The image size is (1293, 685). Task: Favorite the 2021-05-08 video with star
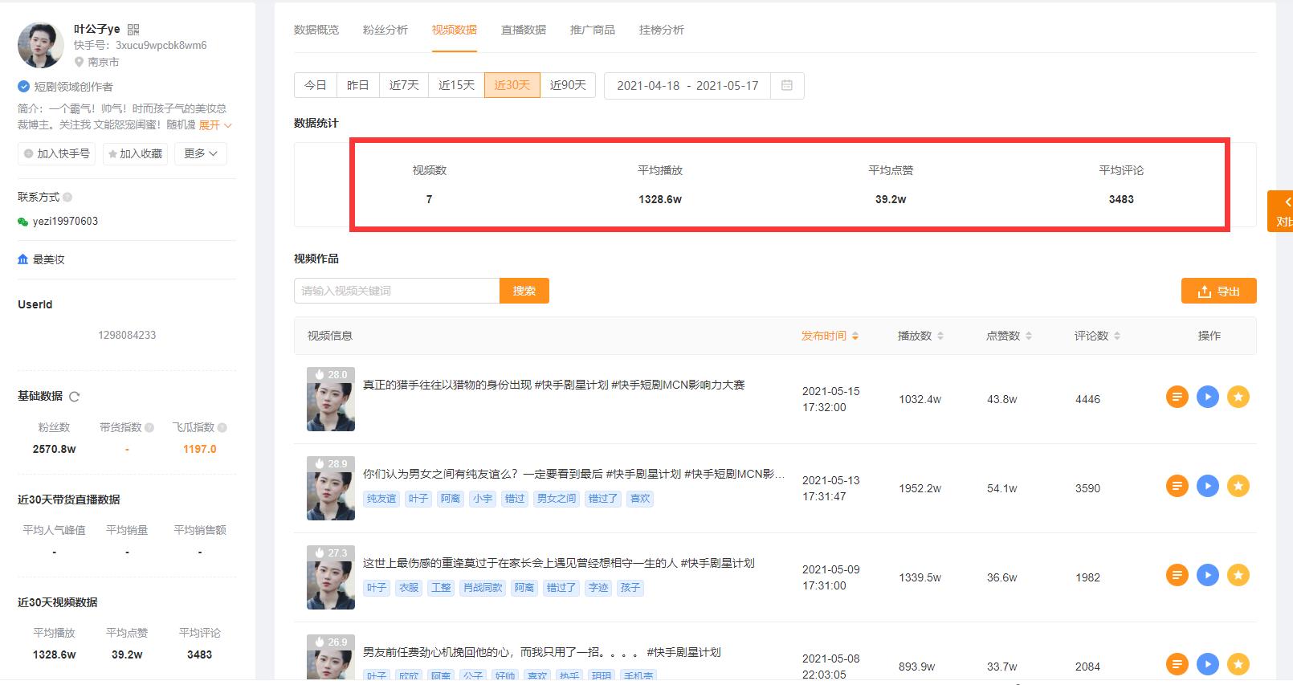tap(1238, 664)
